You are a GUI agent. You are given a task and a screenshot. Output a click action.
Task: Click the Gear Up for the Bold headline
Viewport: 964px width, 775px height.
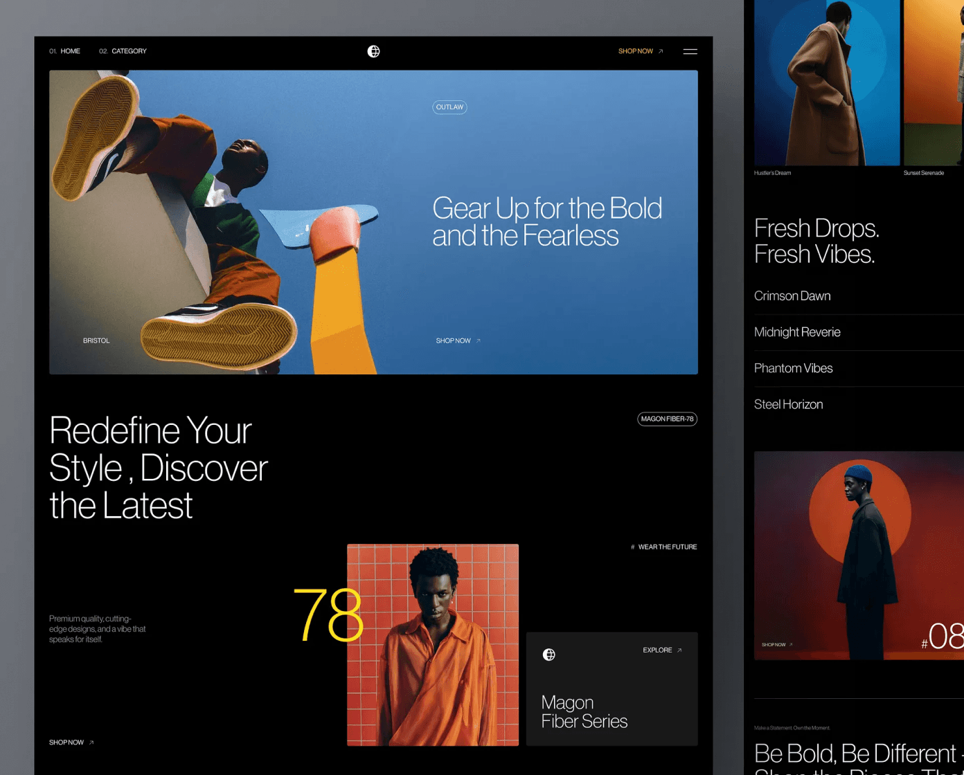coord(547,221)
